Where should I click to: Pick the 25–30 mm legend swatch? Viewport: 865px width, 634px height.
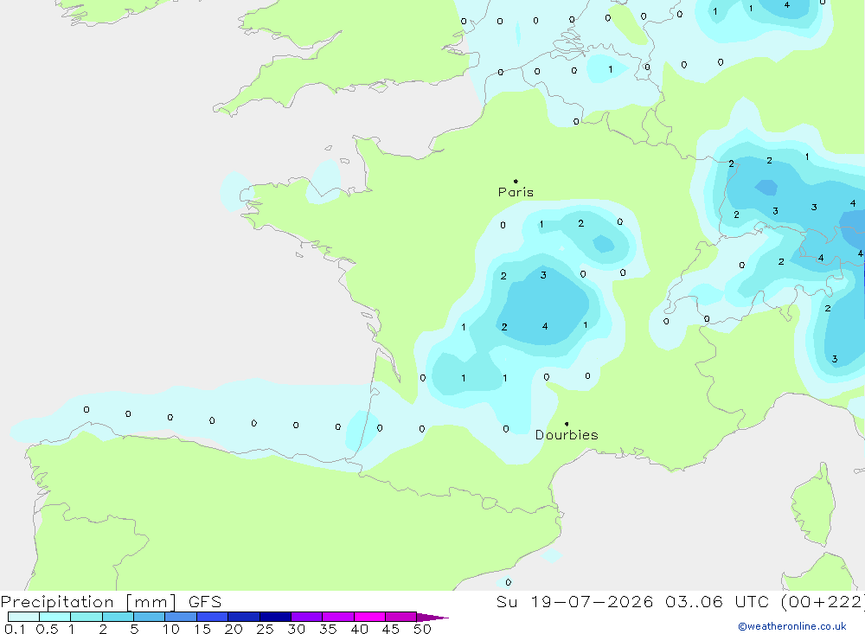point(275,617)
